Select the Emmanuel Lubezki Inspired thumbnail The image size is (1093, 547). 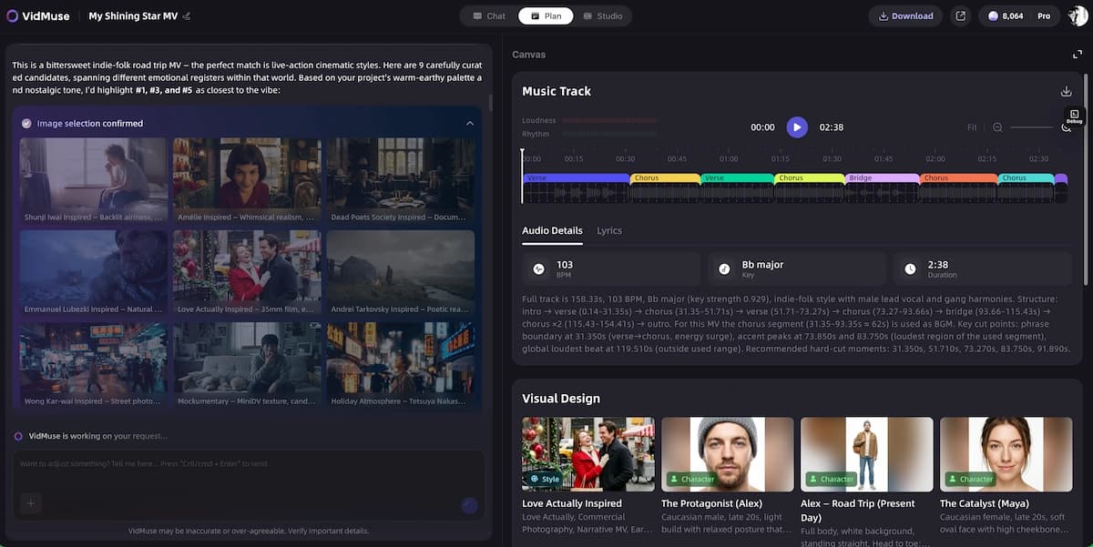[x=93, y=272]
